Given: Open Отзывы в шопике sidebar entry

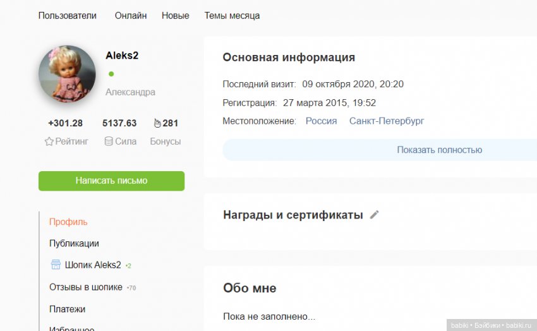Looking at the screenshot, I should click(86, 287).
